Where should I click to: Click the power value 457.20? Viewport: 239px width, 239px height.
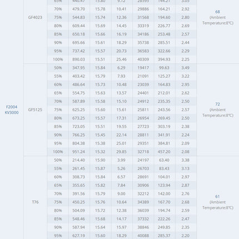(164, 152)
